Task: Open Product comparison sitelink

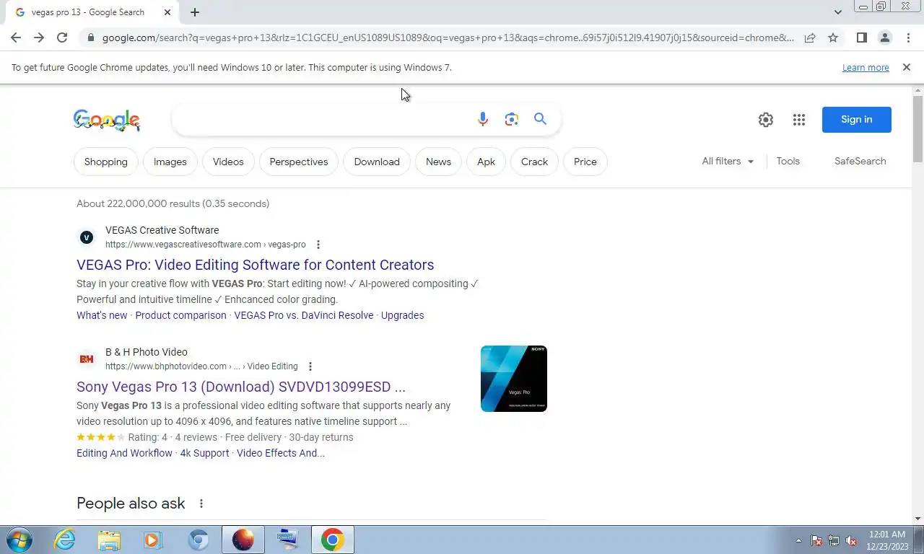Action: coord(180,315)
